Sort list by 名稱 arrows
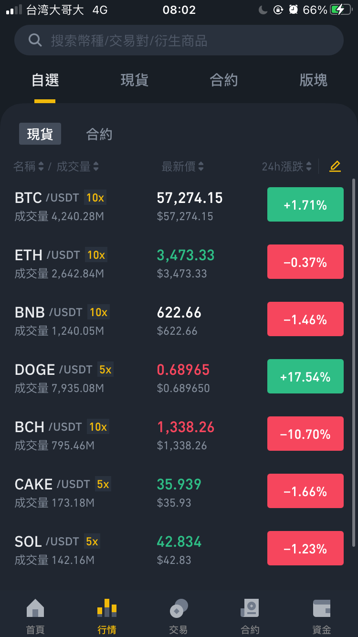The width and height of the screenshot is (358, 637). (41, 166)
